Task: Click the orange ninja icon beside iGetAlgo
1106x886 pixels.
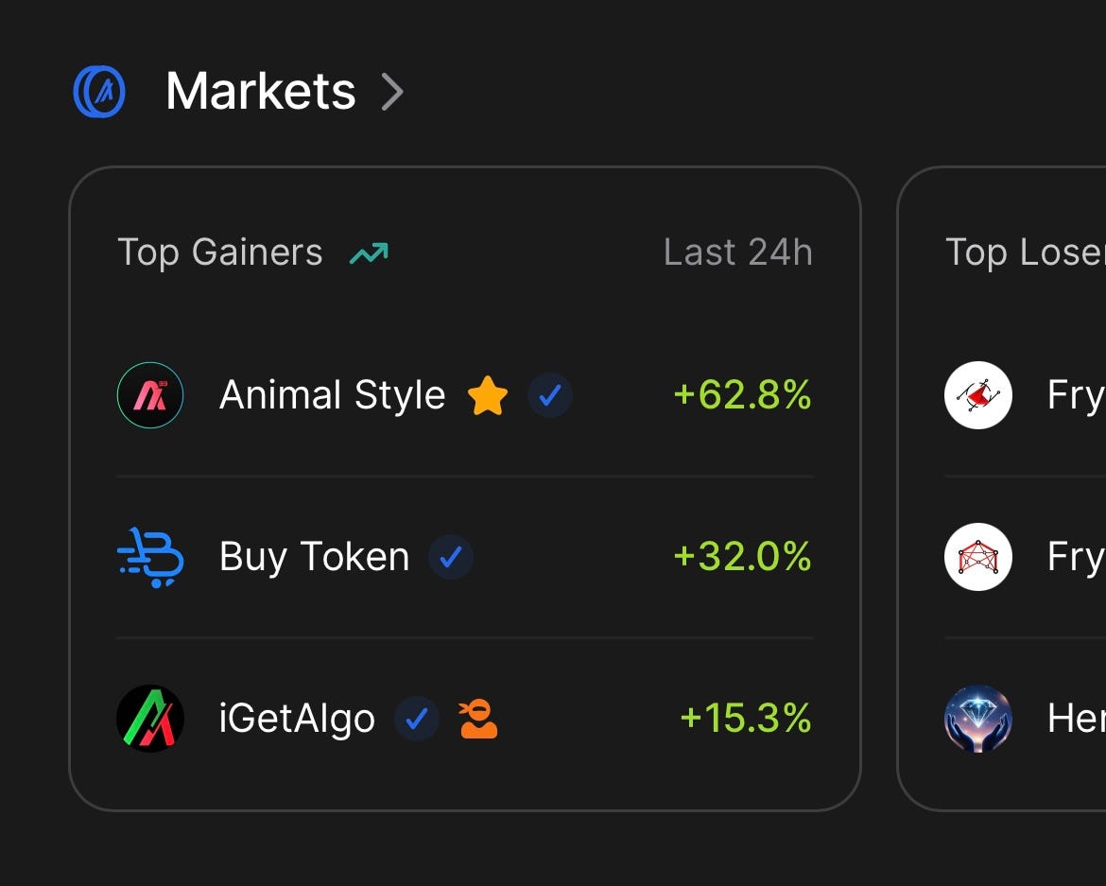Action: click(478, 719)
